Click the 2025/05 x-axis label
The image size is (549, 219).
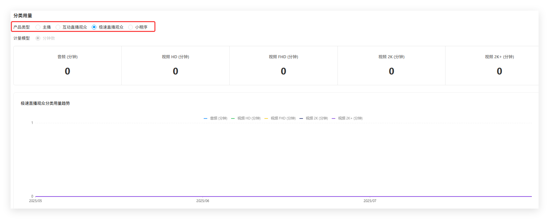tap(35, 201)
